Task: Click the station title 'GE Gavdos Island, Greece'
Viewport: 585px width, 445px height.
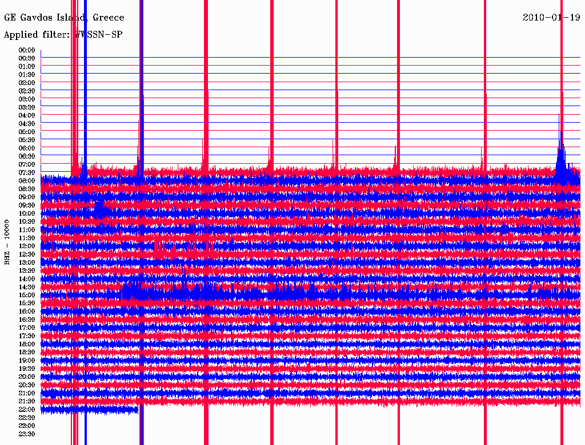Action: click(x=64, y=18)
